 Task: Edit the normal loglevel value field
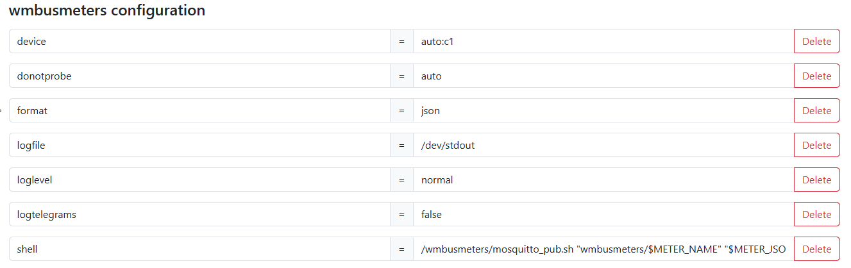click(x=603, y=180)
